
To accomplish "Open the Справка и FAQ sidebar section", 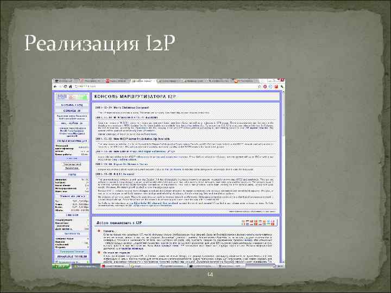I will [72, 105].
